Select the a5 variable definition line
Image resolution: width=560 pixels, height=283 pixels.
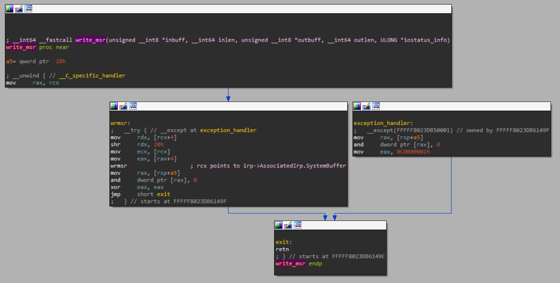pos(9,61)
